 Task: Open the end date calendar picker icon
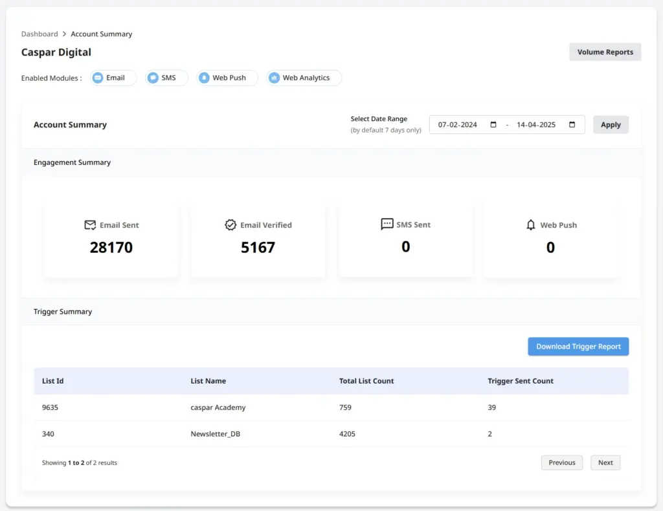click(572, 125)
